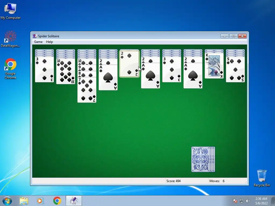
Task: Minimize the Spider Solitaire window
Action: (225, 36)
